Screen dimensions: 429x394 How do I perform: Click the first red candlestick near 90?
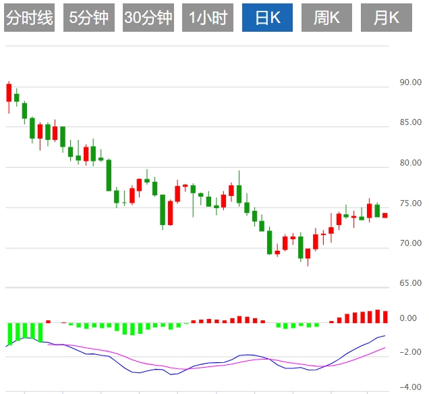point(9,93)
